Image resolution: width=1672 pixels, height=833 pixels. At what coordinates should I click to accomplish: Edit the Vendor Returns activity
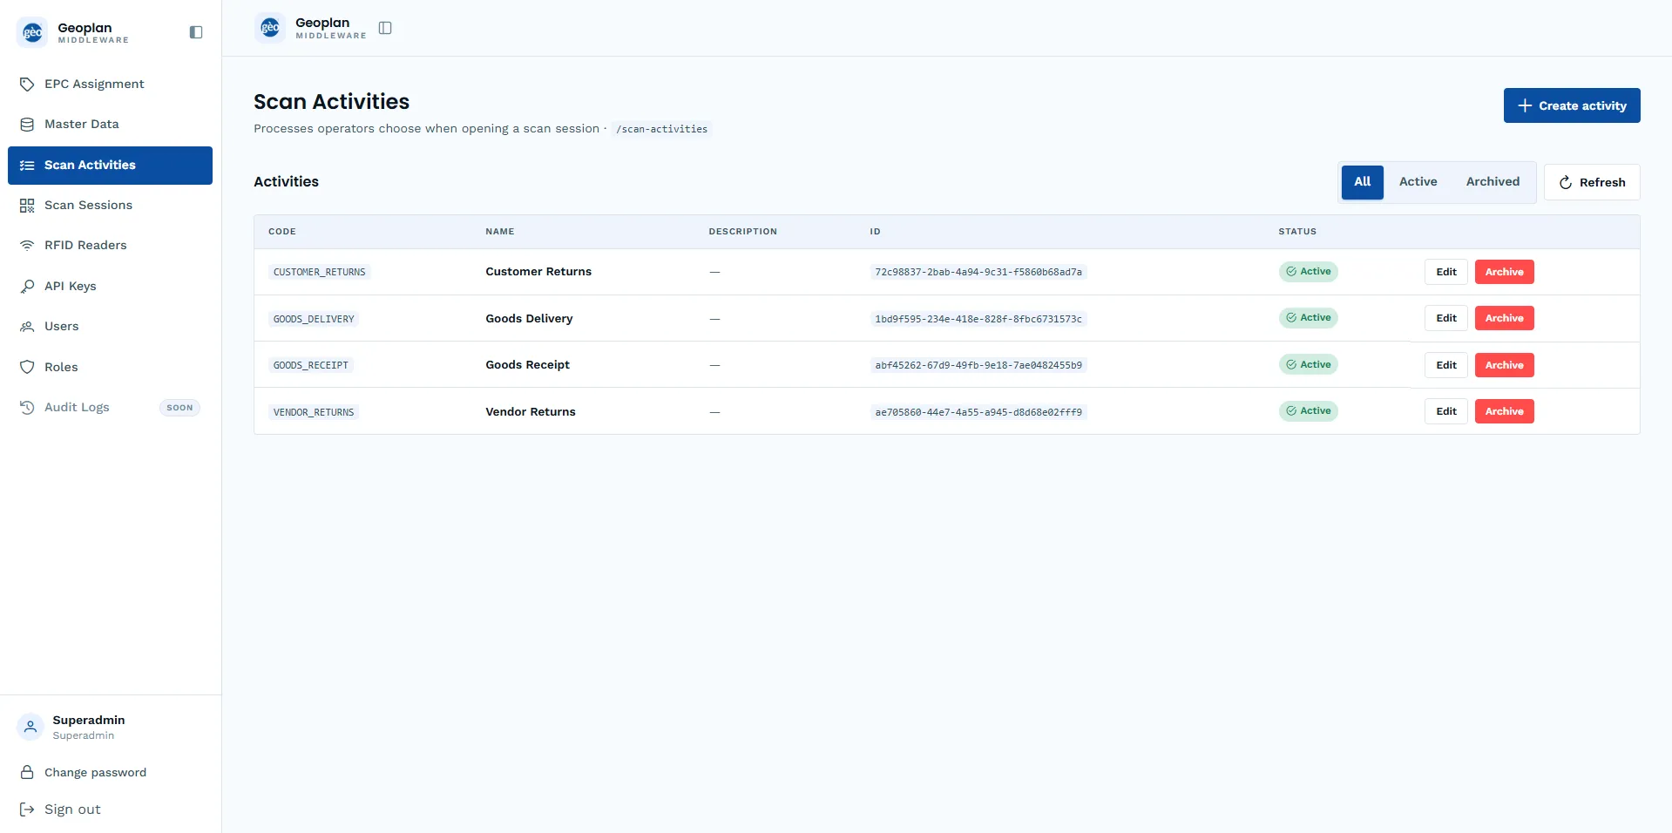point(1446,411)
